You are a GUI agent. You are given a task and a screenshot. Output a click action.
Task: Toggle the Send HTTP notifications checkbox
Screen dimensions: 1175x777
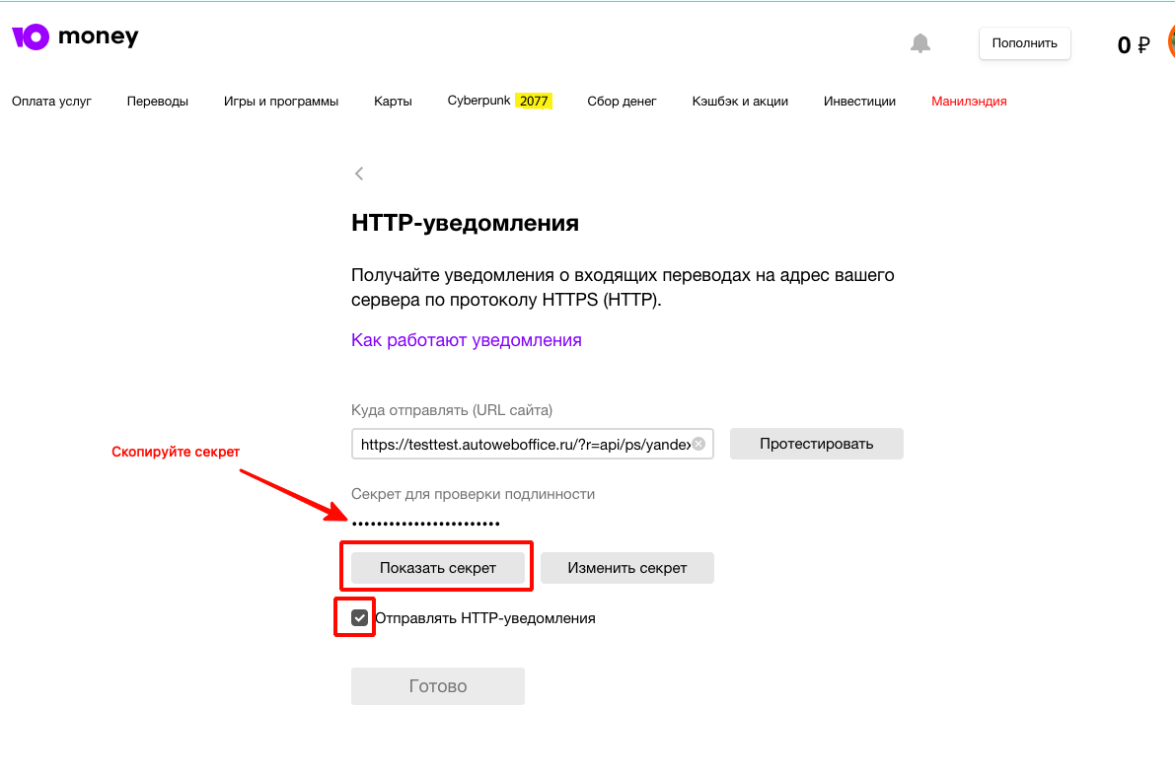(x=360, y=618)
